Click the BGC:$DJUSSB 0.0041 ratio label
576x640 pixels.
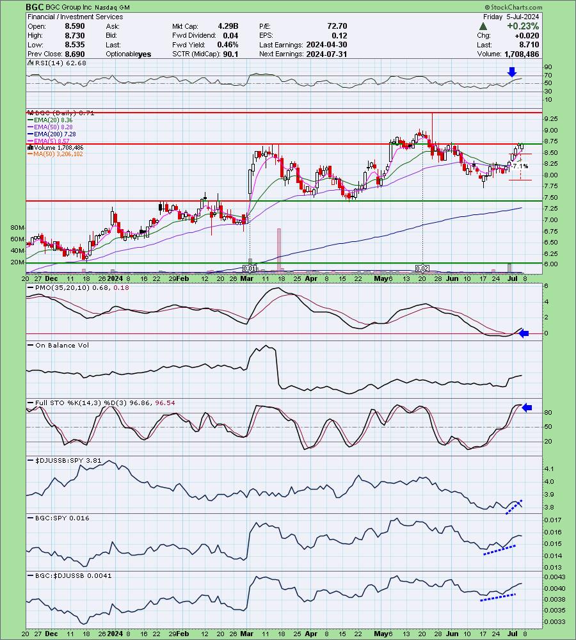[x=69, y=575]
